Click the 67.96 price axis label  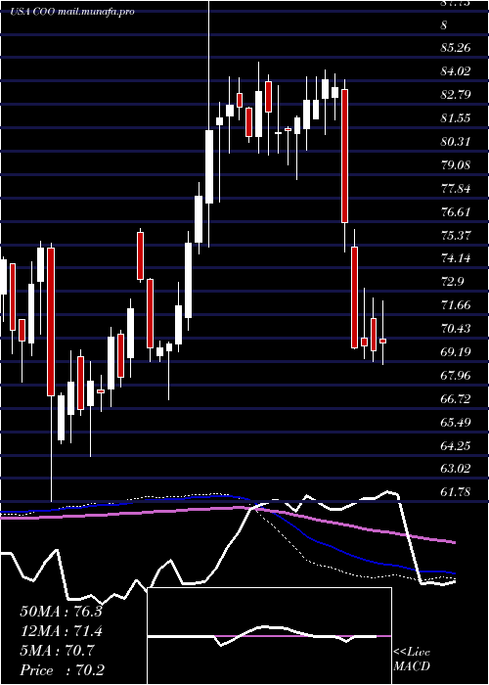click(456, 375)
